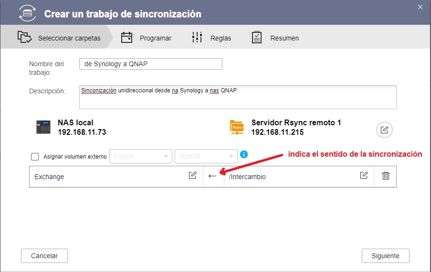Viewport: 431px width, 272px height.
Task: Expand the 500GB volume dropdown
Action: 206,156
